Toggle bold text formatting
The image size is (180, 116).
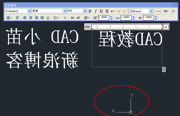click(90, 11)
